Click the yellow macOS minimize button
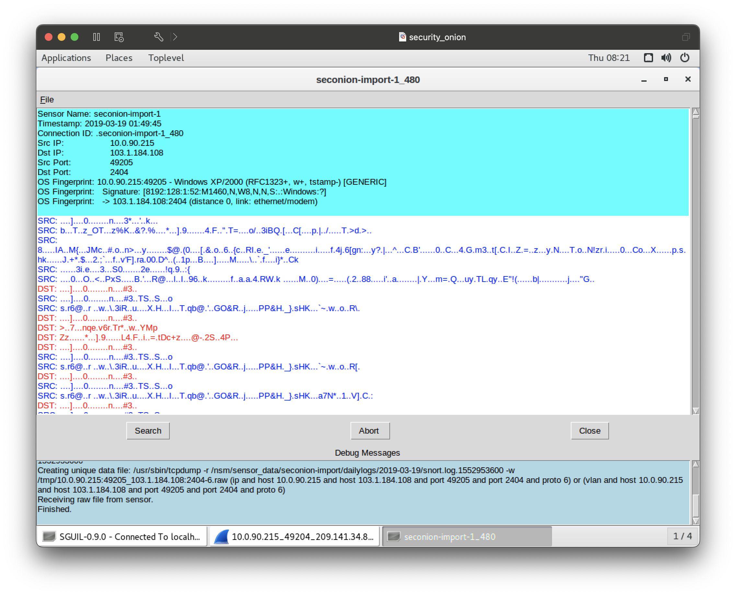 coord(62,37)
